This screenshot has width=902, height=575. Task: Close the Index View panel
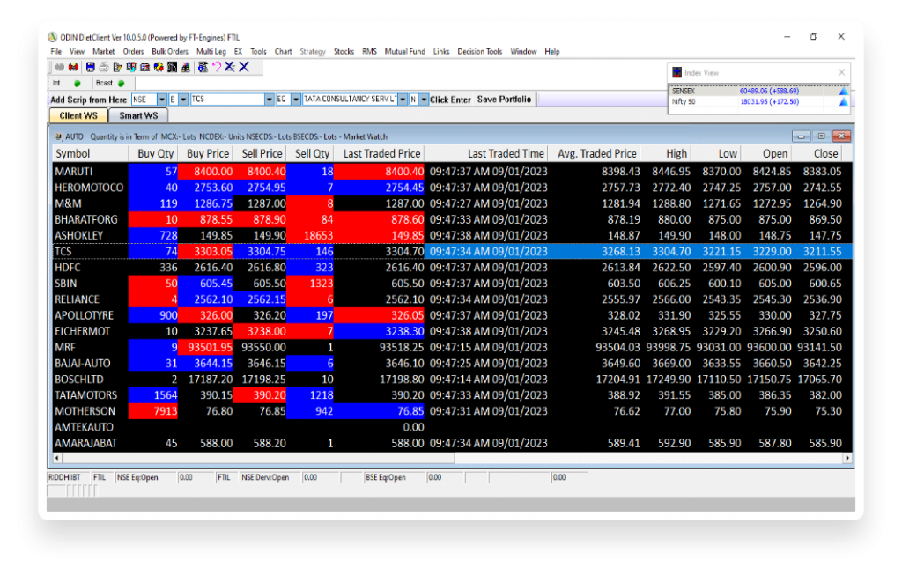841,72
